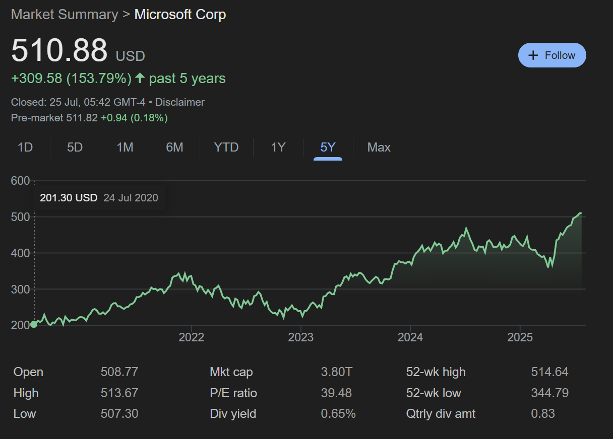Click the P/E ratio label
The height and width of the screenshot is (439, 613).
(x=233, y=393)
